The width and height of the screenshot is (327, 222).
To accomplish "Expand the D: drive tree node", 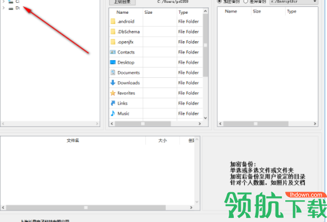I will coord(3,8).
